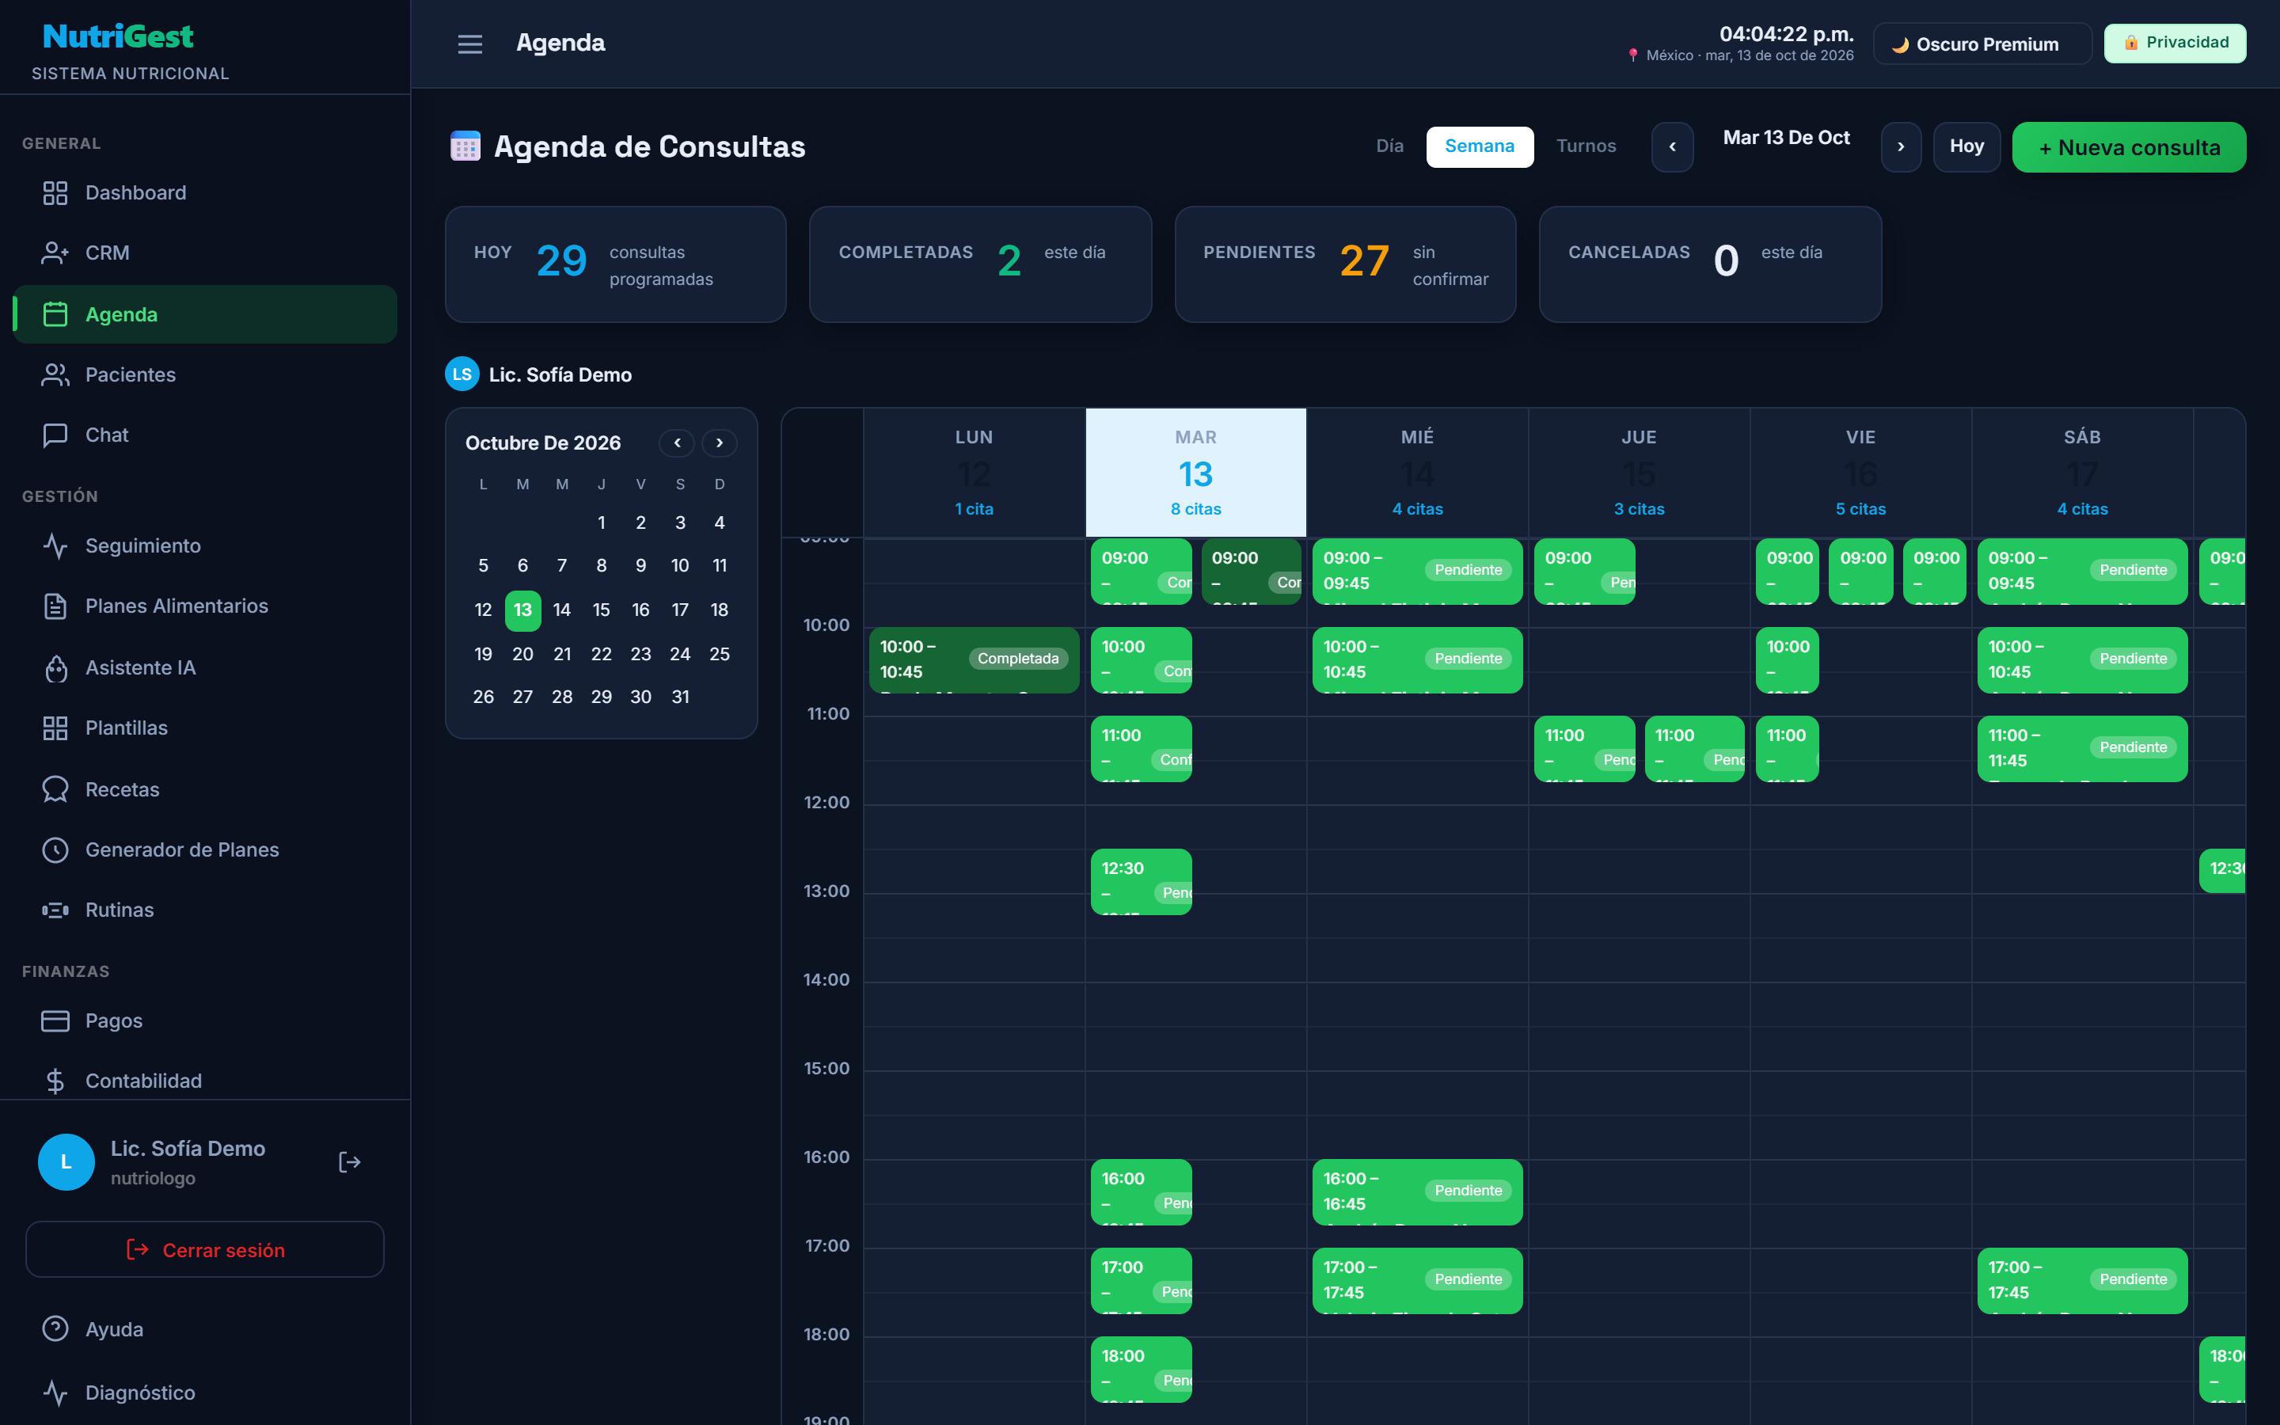This screenshot has height=1425, width=2280.
Task: Click the Cerrar sesión button
Action: point(204,1250)
